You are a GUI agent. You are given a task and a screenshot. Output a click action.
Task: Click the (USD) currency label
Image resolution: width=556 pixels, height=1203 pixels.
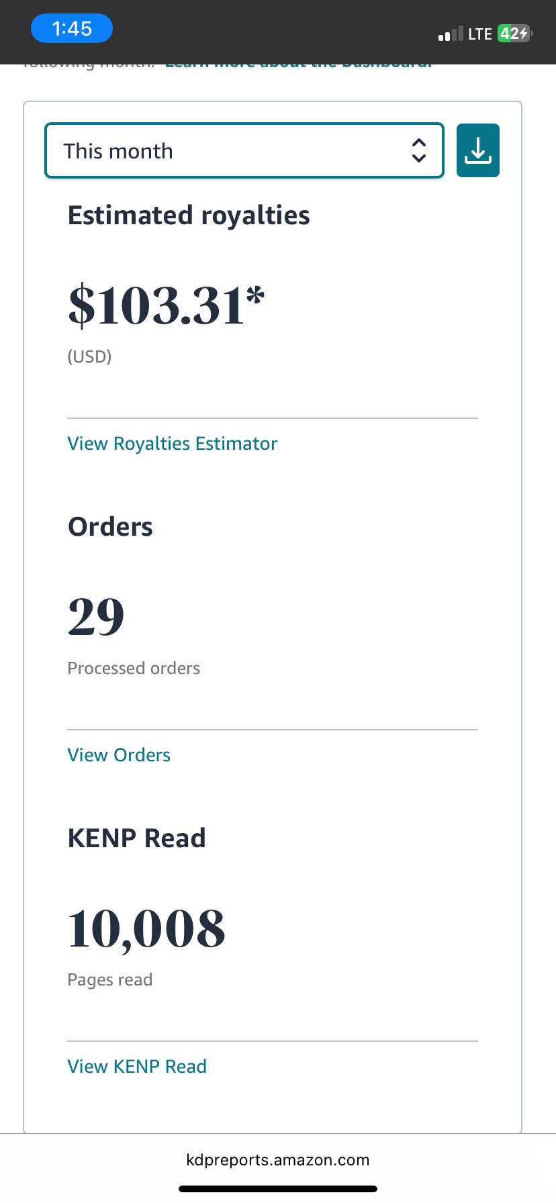[89, 356]
